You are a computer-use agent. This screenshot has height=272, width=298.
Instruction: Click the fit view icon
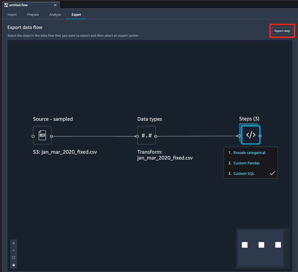coord(14,257)
